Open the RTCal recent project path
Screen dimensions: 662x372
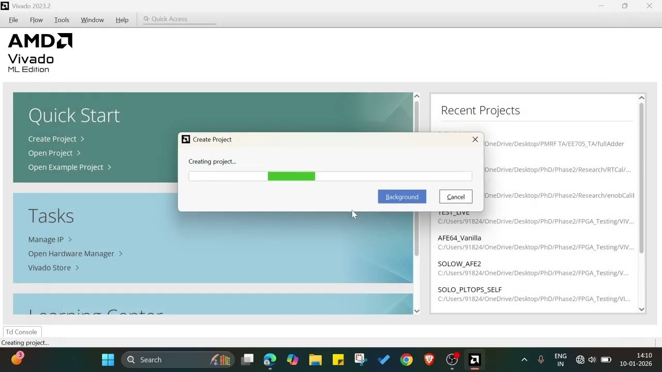pyautogui.click(x=557, y=169)
